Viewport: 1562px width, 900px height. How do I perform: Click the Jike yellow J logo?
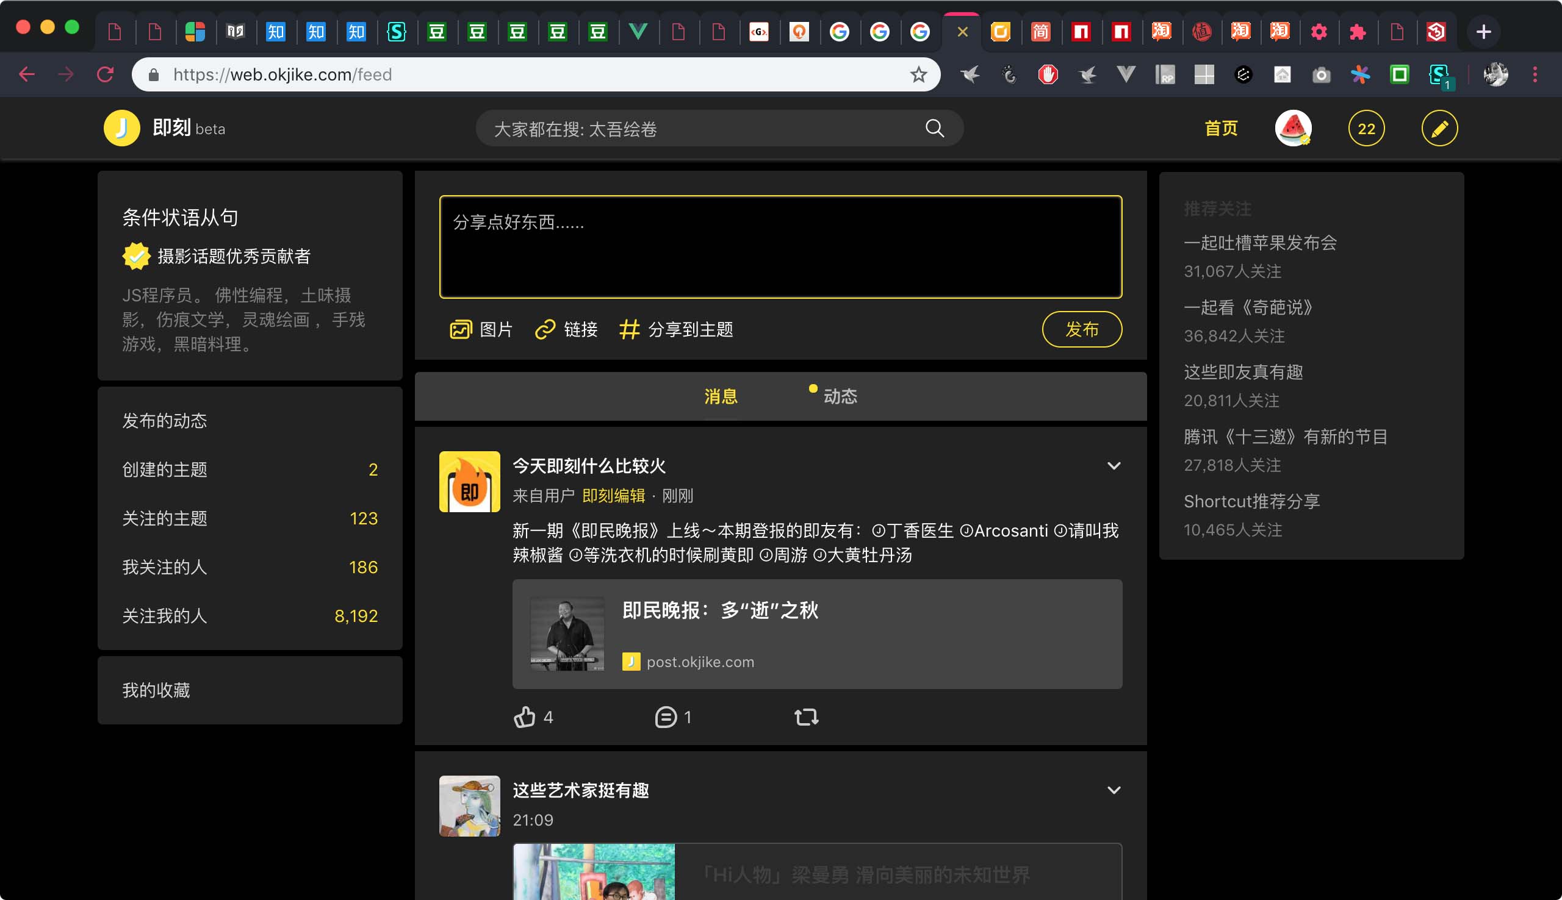[x=122, y=128]
